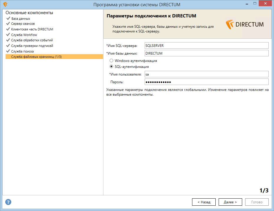Click the *Имя SQL-сервера: label
Image resolution: width=274 pixels, height=211 pixels.
click(x=122, y=46)
